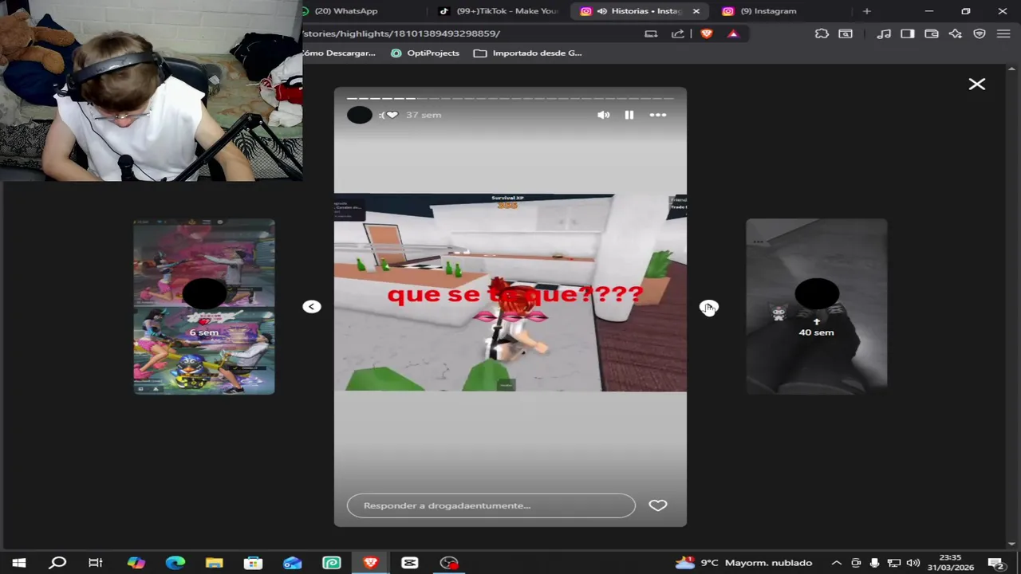Click the address bar URL
1021x574 pixels.
tap(402, 33)
